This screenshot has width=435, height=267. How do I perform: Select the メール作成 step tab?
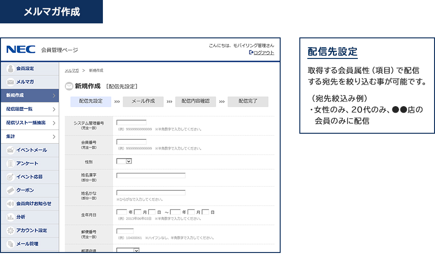[x=143, y=101]
